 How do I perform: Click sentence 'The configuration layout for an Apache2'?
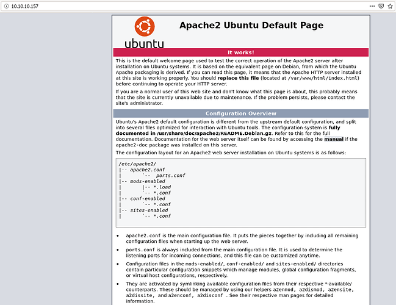click(231, 152)
